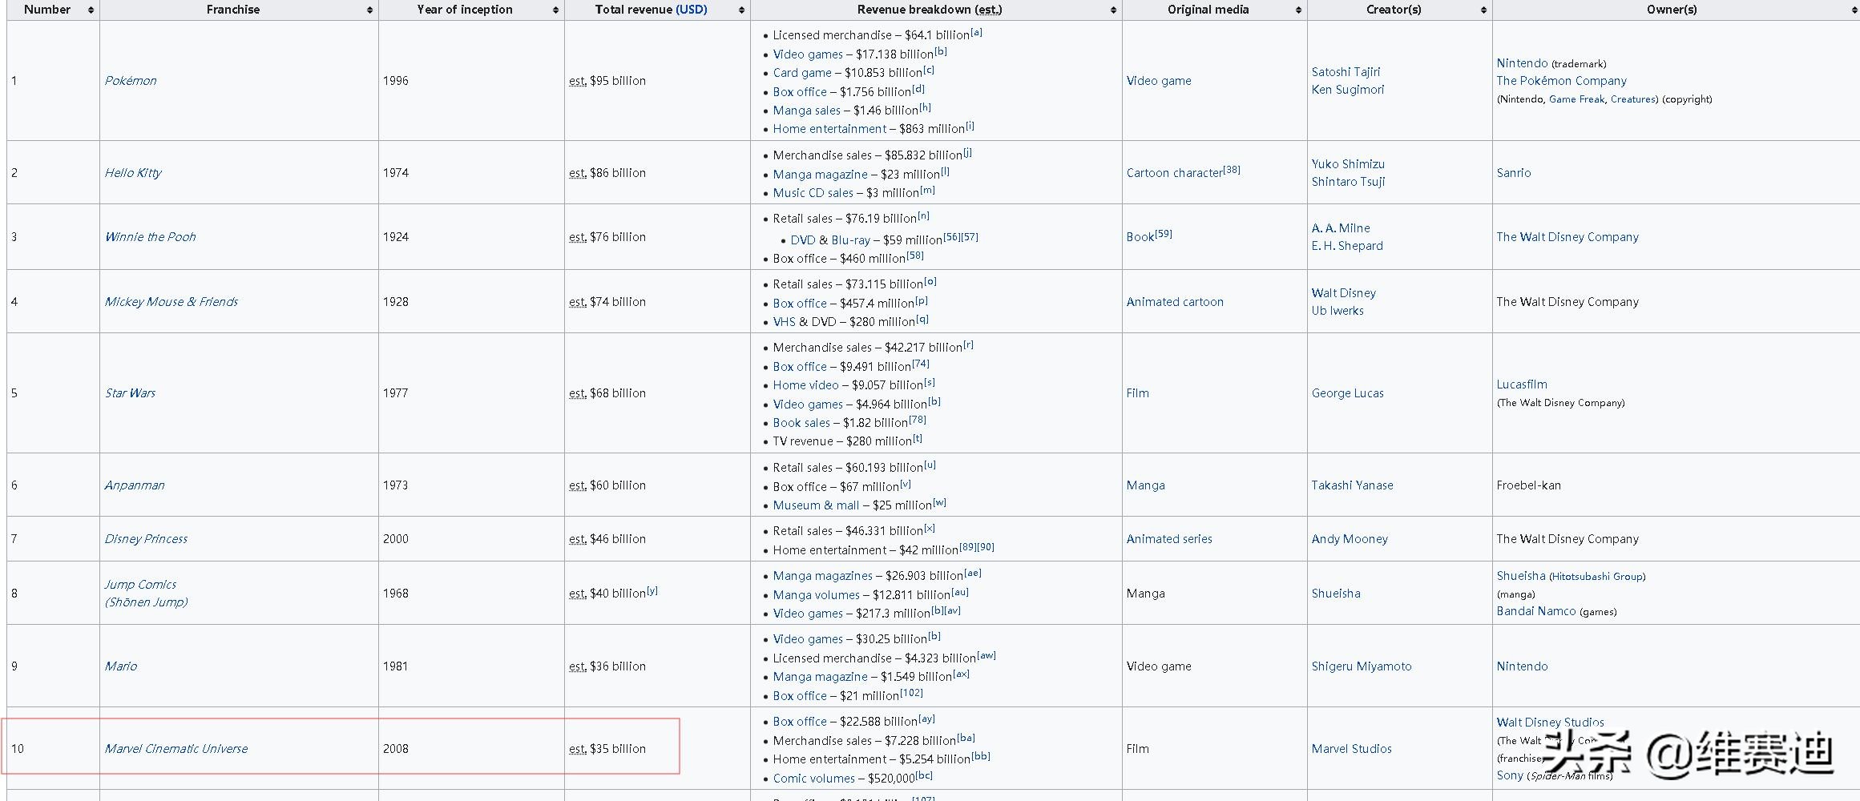Open Museum & mall link for Anpanman
This screenshot has height=801, width=1860.
[816, 505]
